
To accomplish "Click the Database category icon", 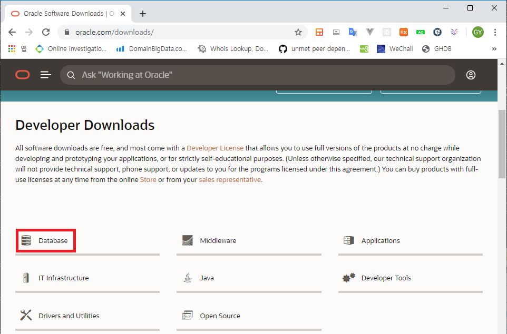I will point(26,240).
